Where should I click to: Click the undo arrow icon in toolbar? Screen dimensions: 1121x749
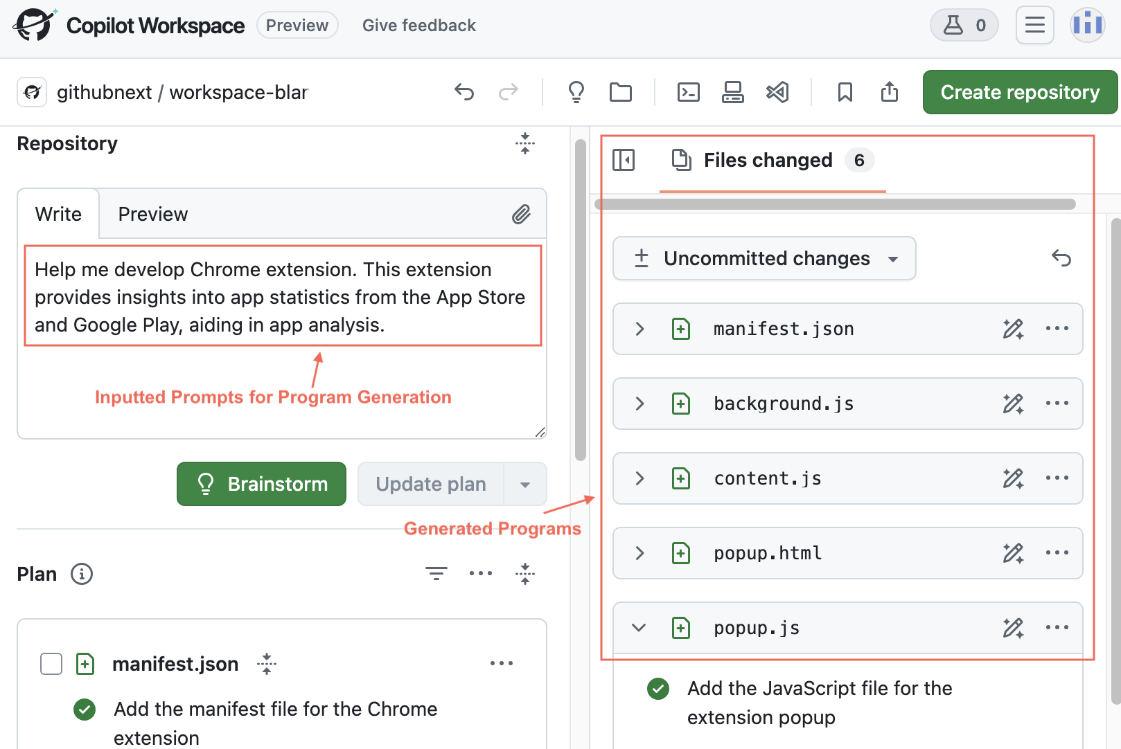464,92
